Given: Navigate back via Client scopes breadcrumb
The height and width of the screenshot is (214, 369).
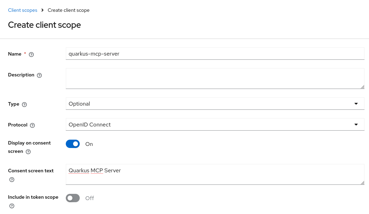Looking at the screenshot, I should pos(23,10).
